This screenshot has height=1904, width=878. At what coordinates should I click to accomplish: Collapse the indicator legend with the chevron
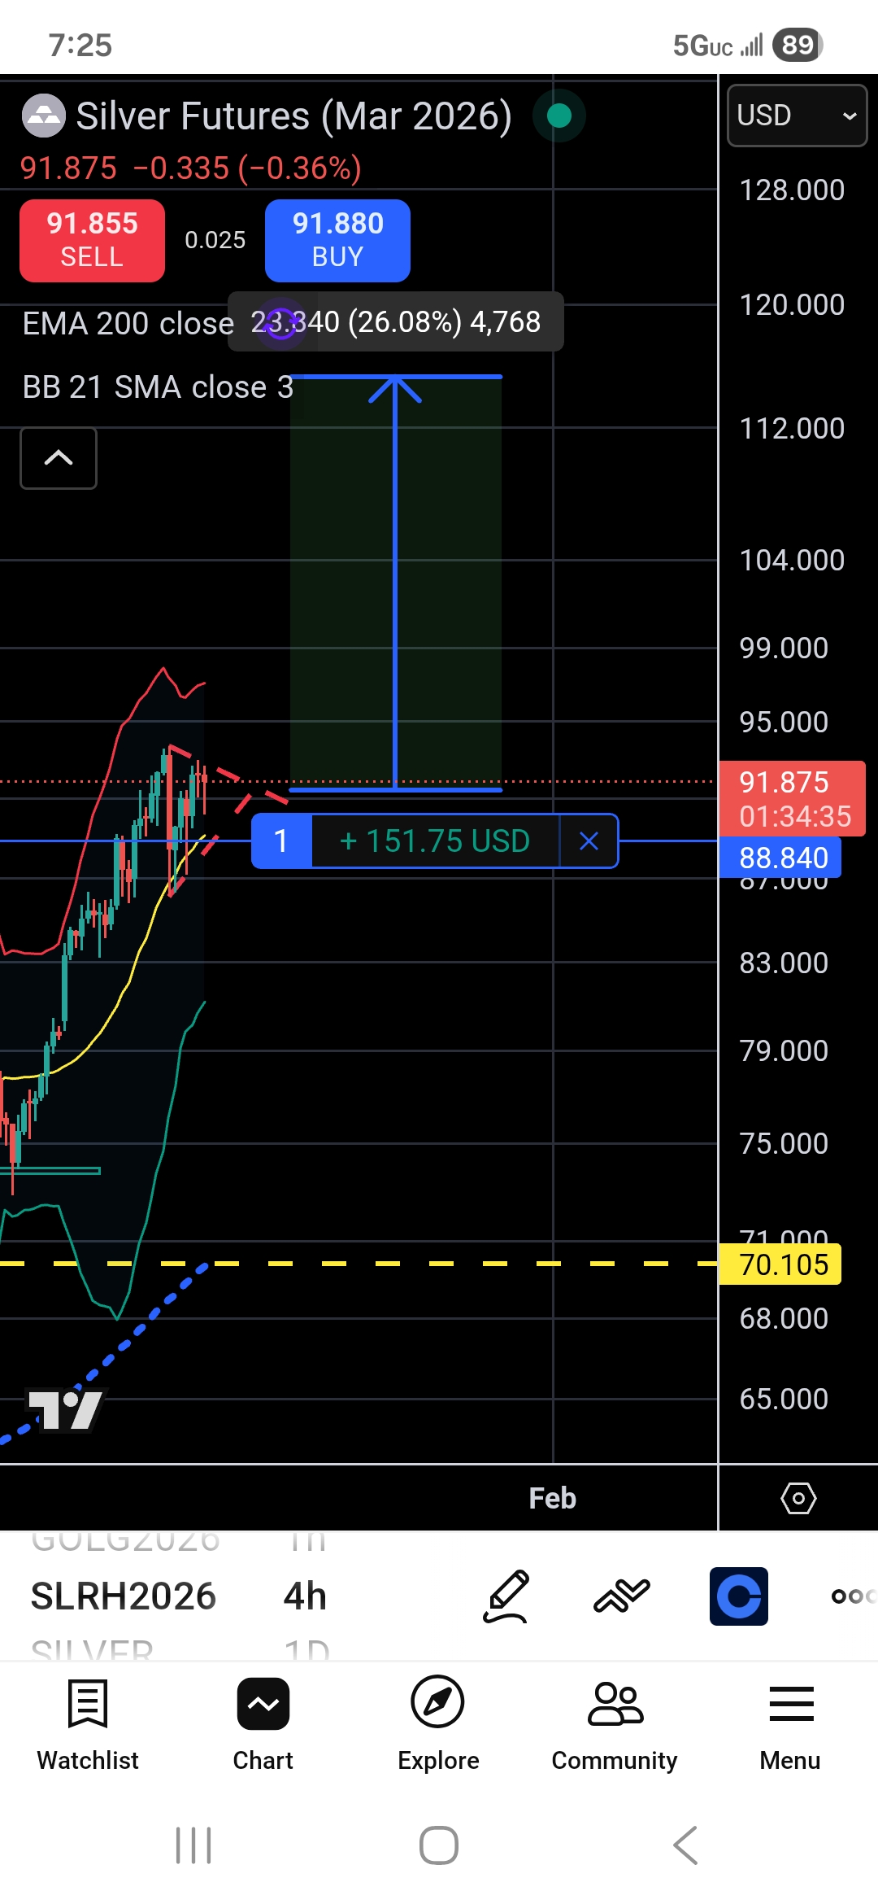click(x=59, y=458)
